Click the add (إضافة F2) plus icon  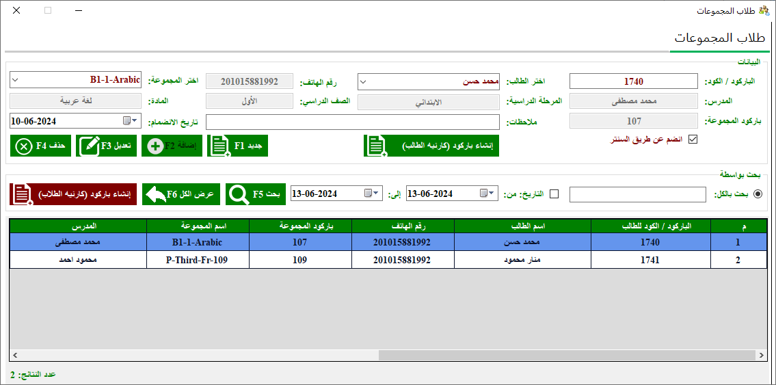tap(155, 146)
